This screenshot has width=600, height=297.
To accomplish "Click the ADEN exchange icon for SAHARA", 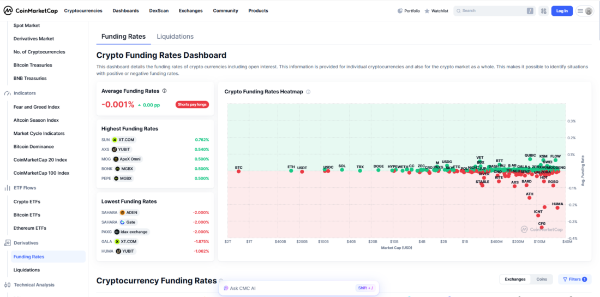I will 122,212.
